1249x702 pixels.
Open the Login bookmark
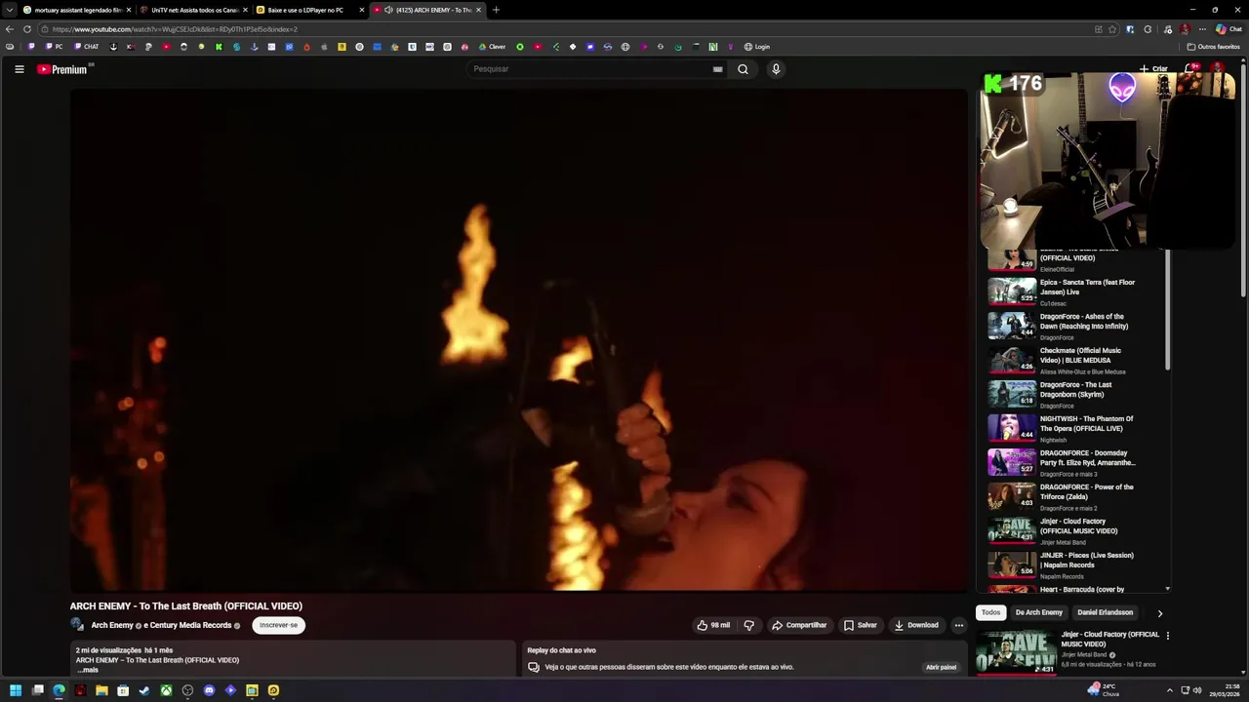[x=757, y=47]
